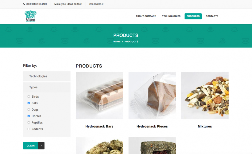
Task: Uncheck the Horses filter checkbox
Action: point(29,116)
